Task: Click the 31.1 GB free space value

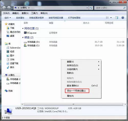Action: point(121,42)
